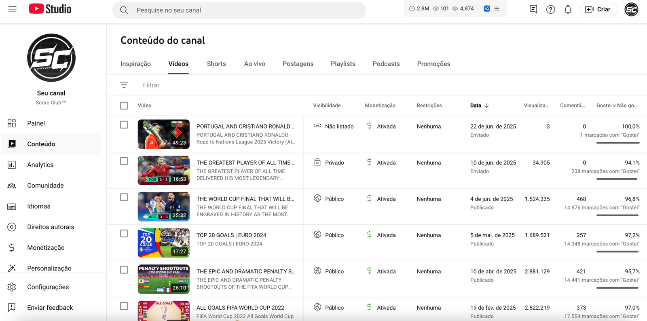Click like ratio bar for 94,1% video

pyautogui.click(x=618, y=179)
